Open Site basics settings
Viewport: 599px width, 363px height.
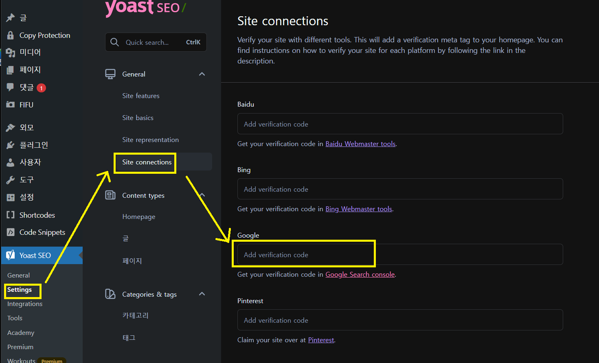click(x=138, y=118)
